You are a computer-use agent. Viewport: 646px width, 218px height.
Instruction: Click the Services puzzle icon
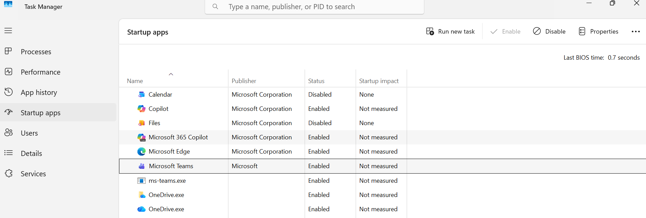click(9, 173)
